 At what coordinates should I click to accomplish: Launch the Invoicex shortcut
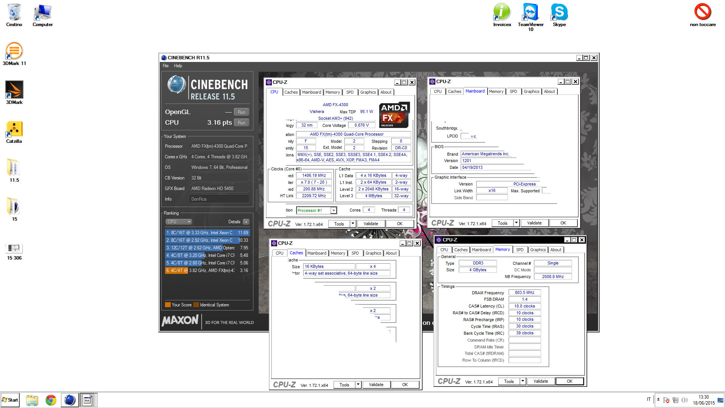coord(502,15)
